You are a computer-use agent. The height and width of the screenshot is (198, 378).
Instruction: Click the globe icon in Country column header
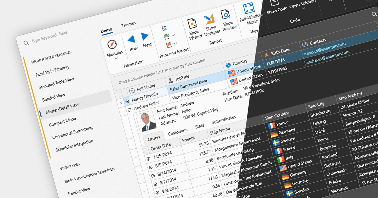228,65
